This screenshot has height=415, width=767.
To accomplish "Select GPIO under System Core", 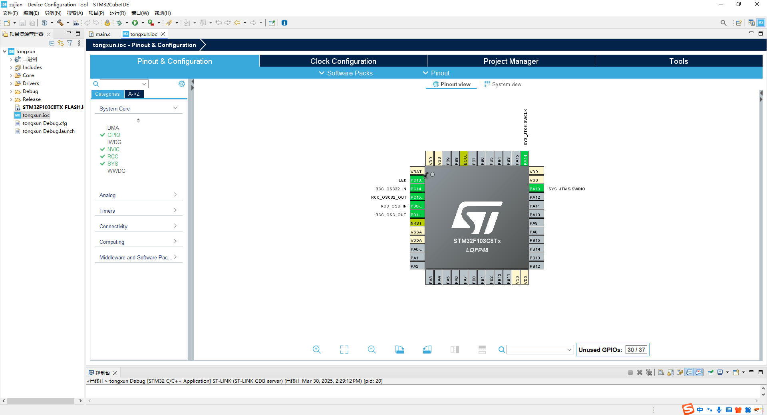I will pos(113,135).
